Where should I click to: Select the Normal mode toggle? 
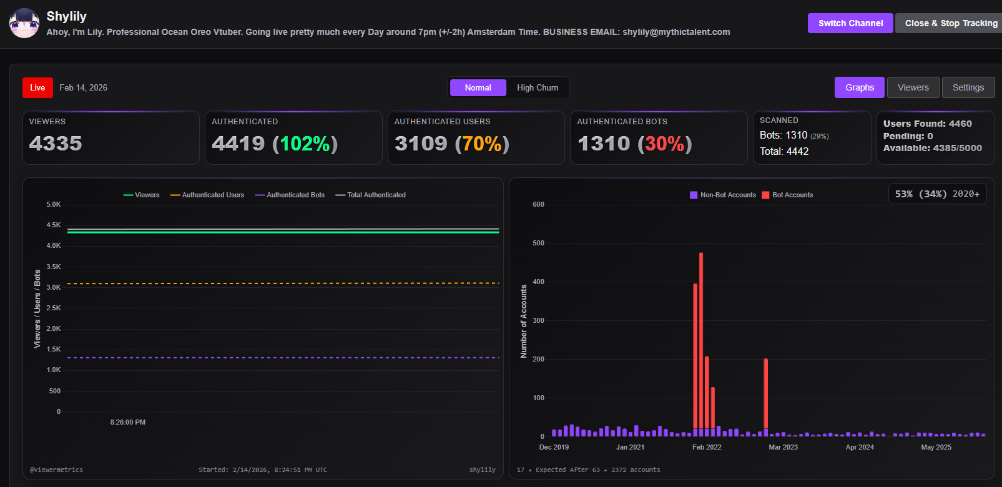[478, 88]
